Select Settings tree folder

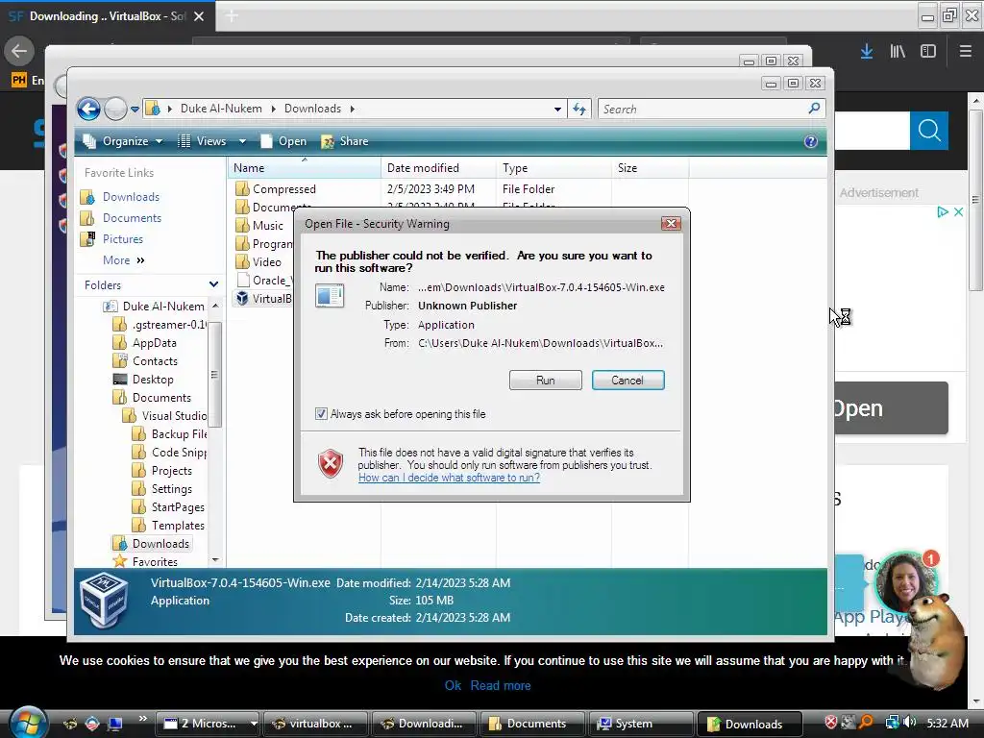click(171, 489)
